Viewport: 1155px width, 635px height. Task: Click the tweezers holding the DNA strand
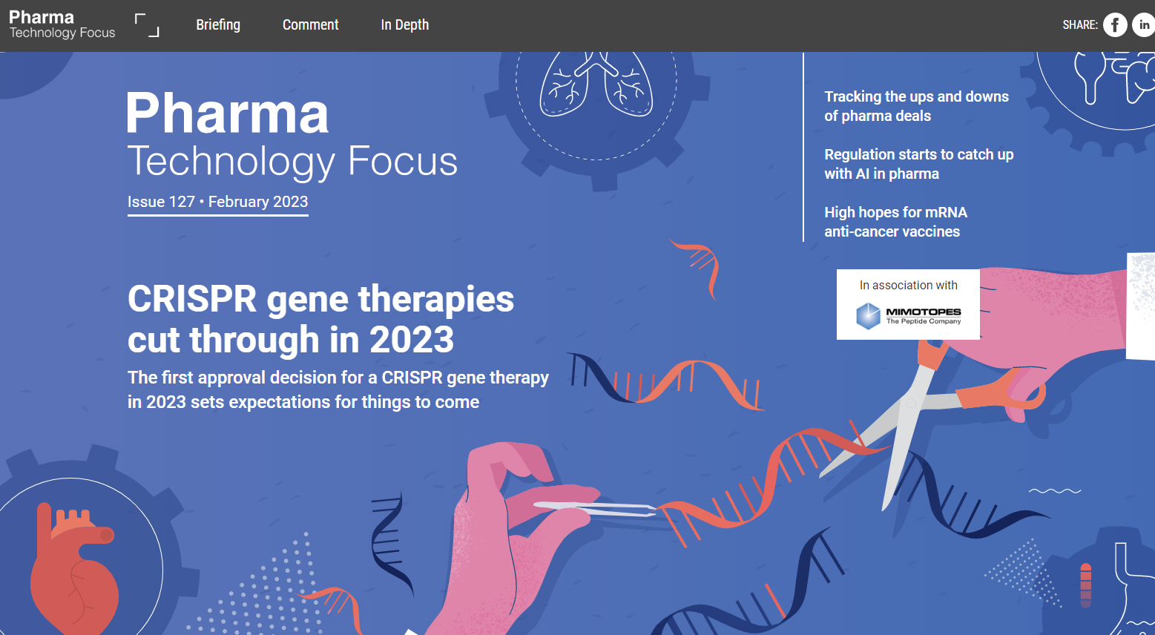coord(595,509)
